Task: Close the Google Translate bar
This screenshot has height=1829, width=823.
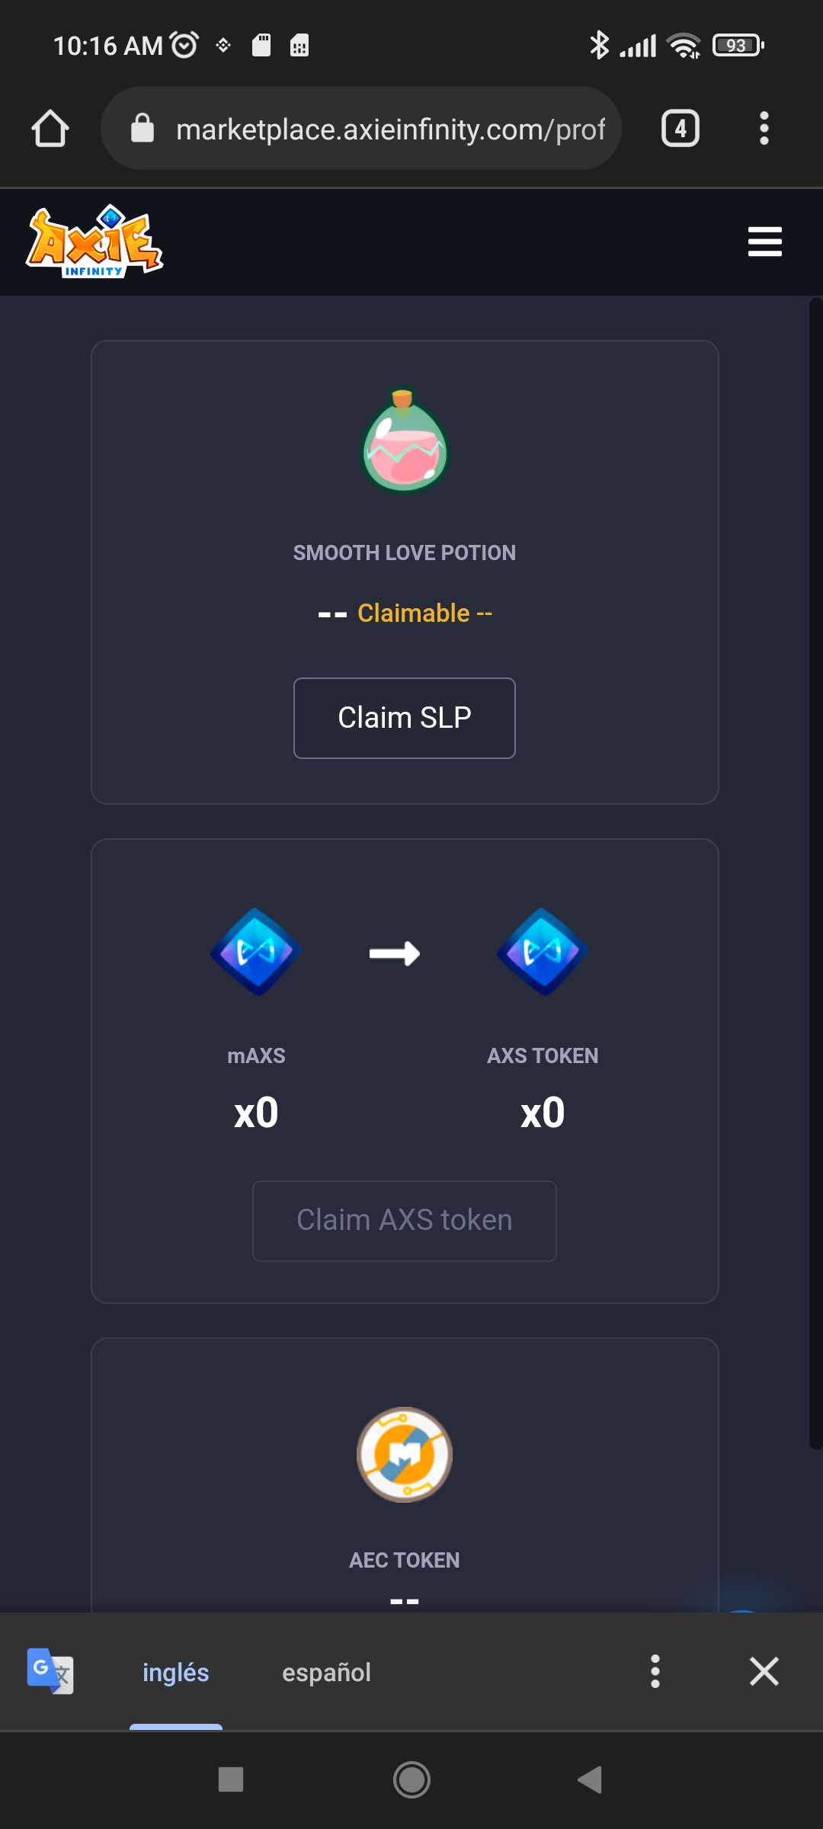Action: click(x=764, y=1671)
